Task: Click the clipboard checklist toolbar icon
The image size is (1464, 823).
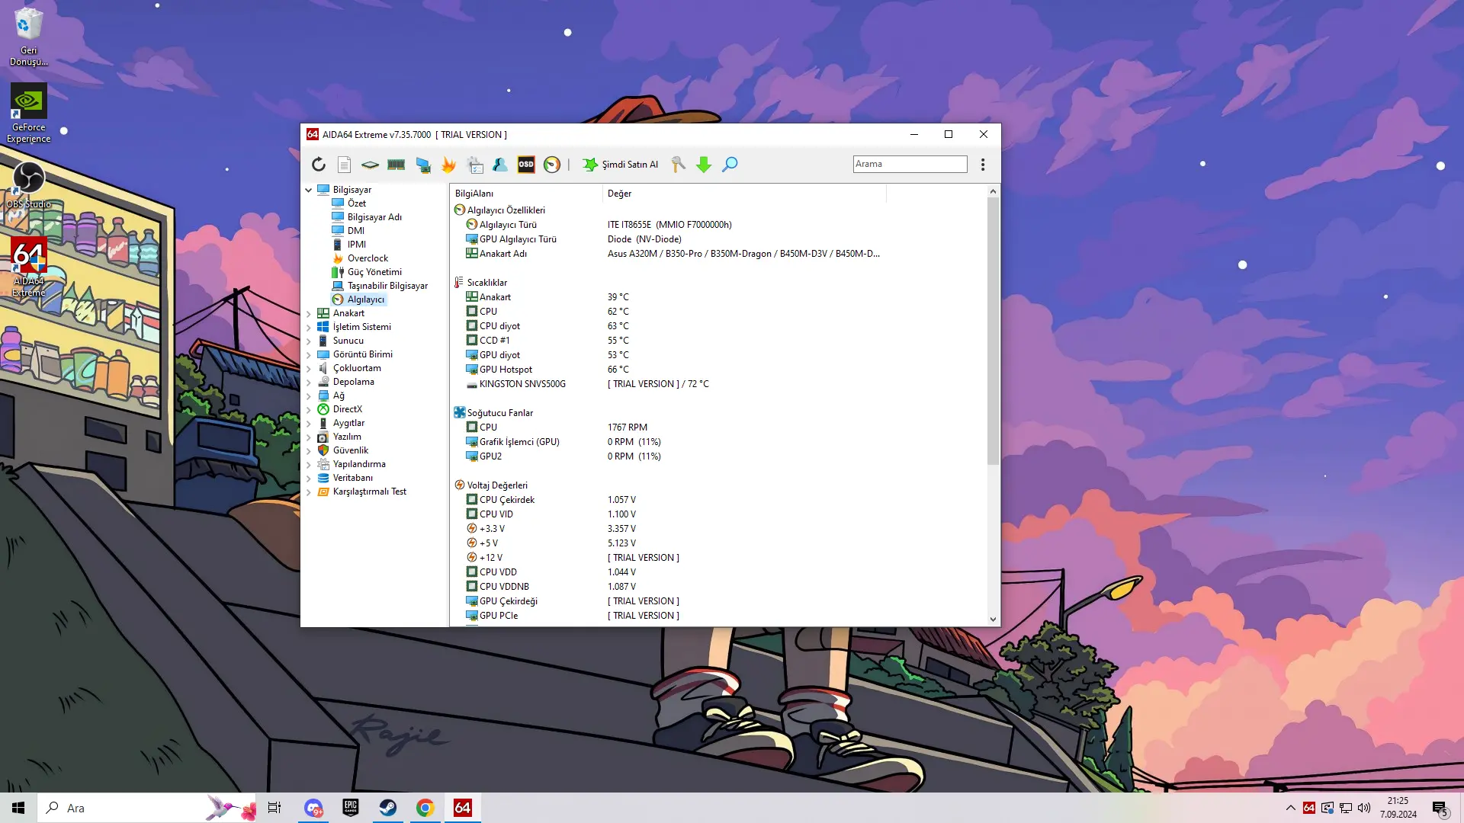Action: coord(474,165)
